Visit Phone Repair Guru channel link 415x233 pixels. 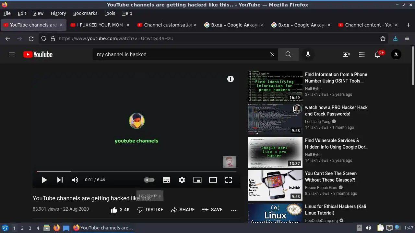pos(321,188)
